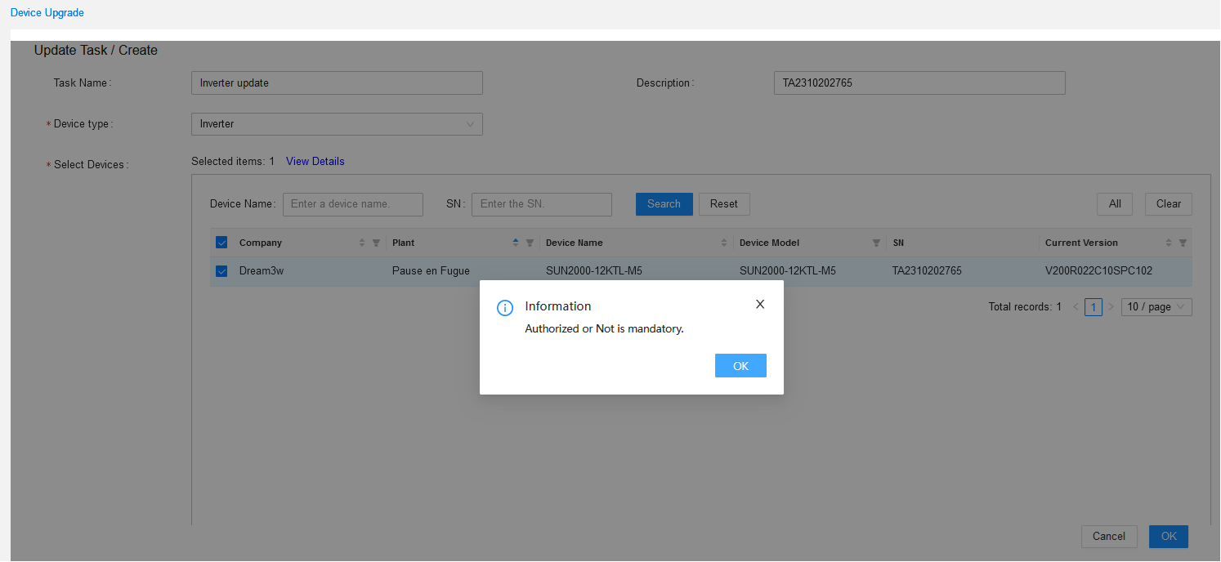The image size is (1221, 562).
Task: Focus the Description input field
Action: pyautogui.click(x=919, y=83)
